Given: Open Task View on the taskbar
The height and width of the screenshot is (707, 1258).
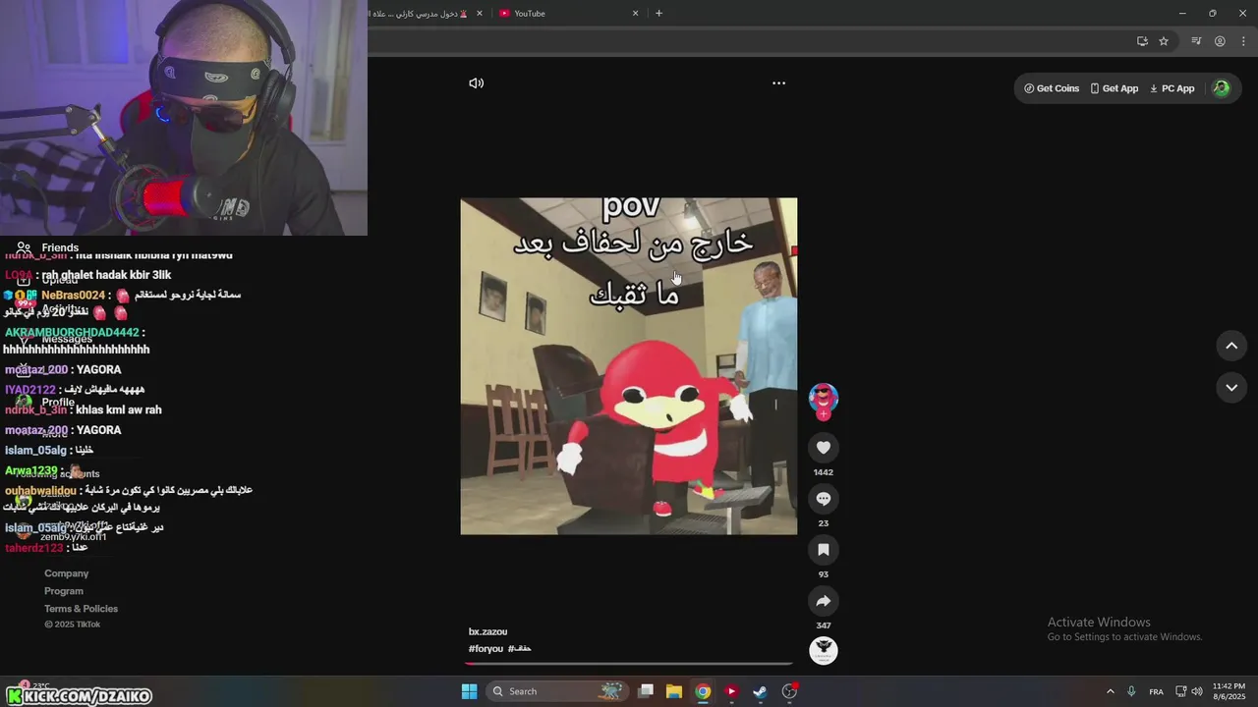Looking at the screenshot, I should click(x=646, y=691).
